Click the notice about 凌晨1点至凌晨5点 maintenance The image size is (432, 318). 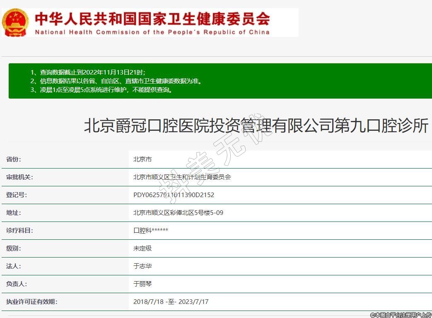(101, 89)
